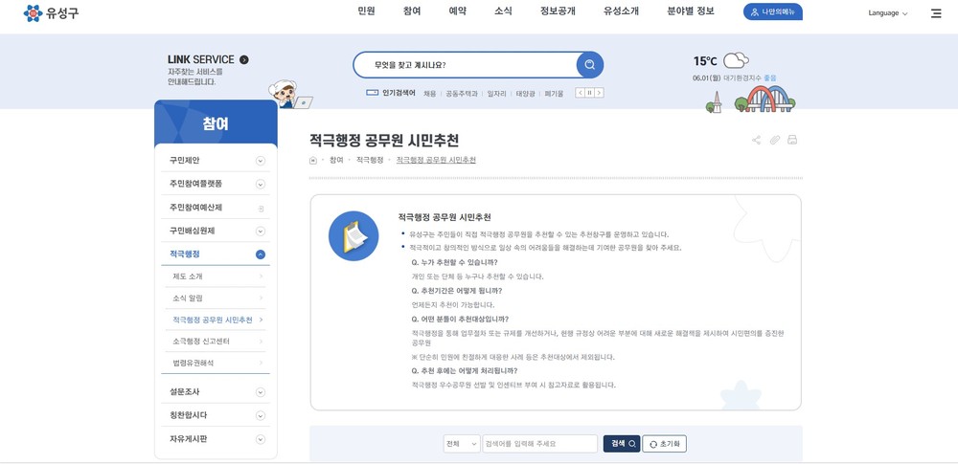Click the 구민제안 sidebar label
This screenshot has width=958, height=464.
[185, 161]
